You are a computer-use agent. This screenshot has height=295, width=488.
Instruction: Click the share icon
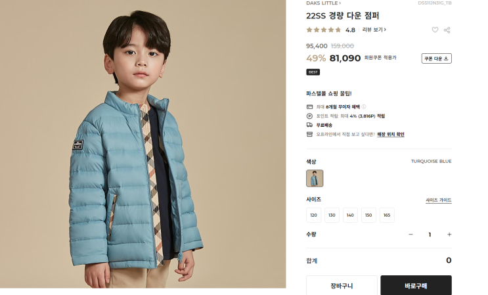pos(447,30)
